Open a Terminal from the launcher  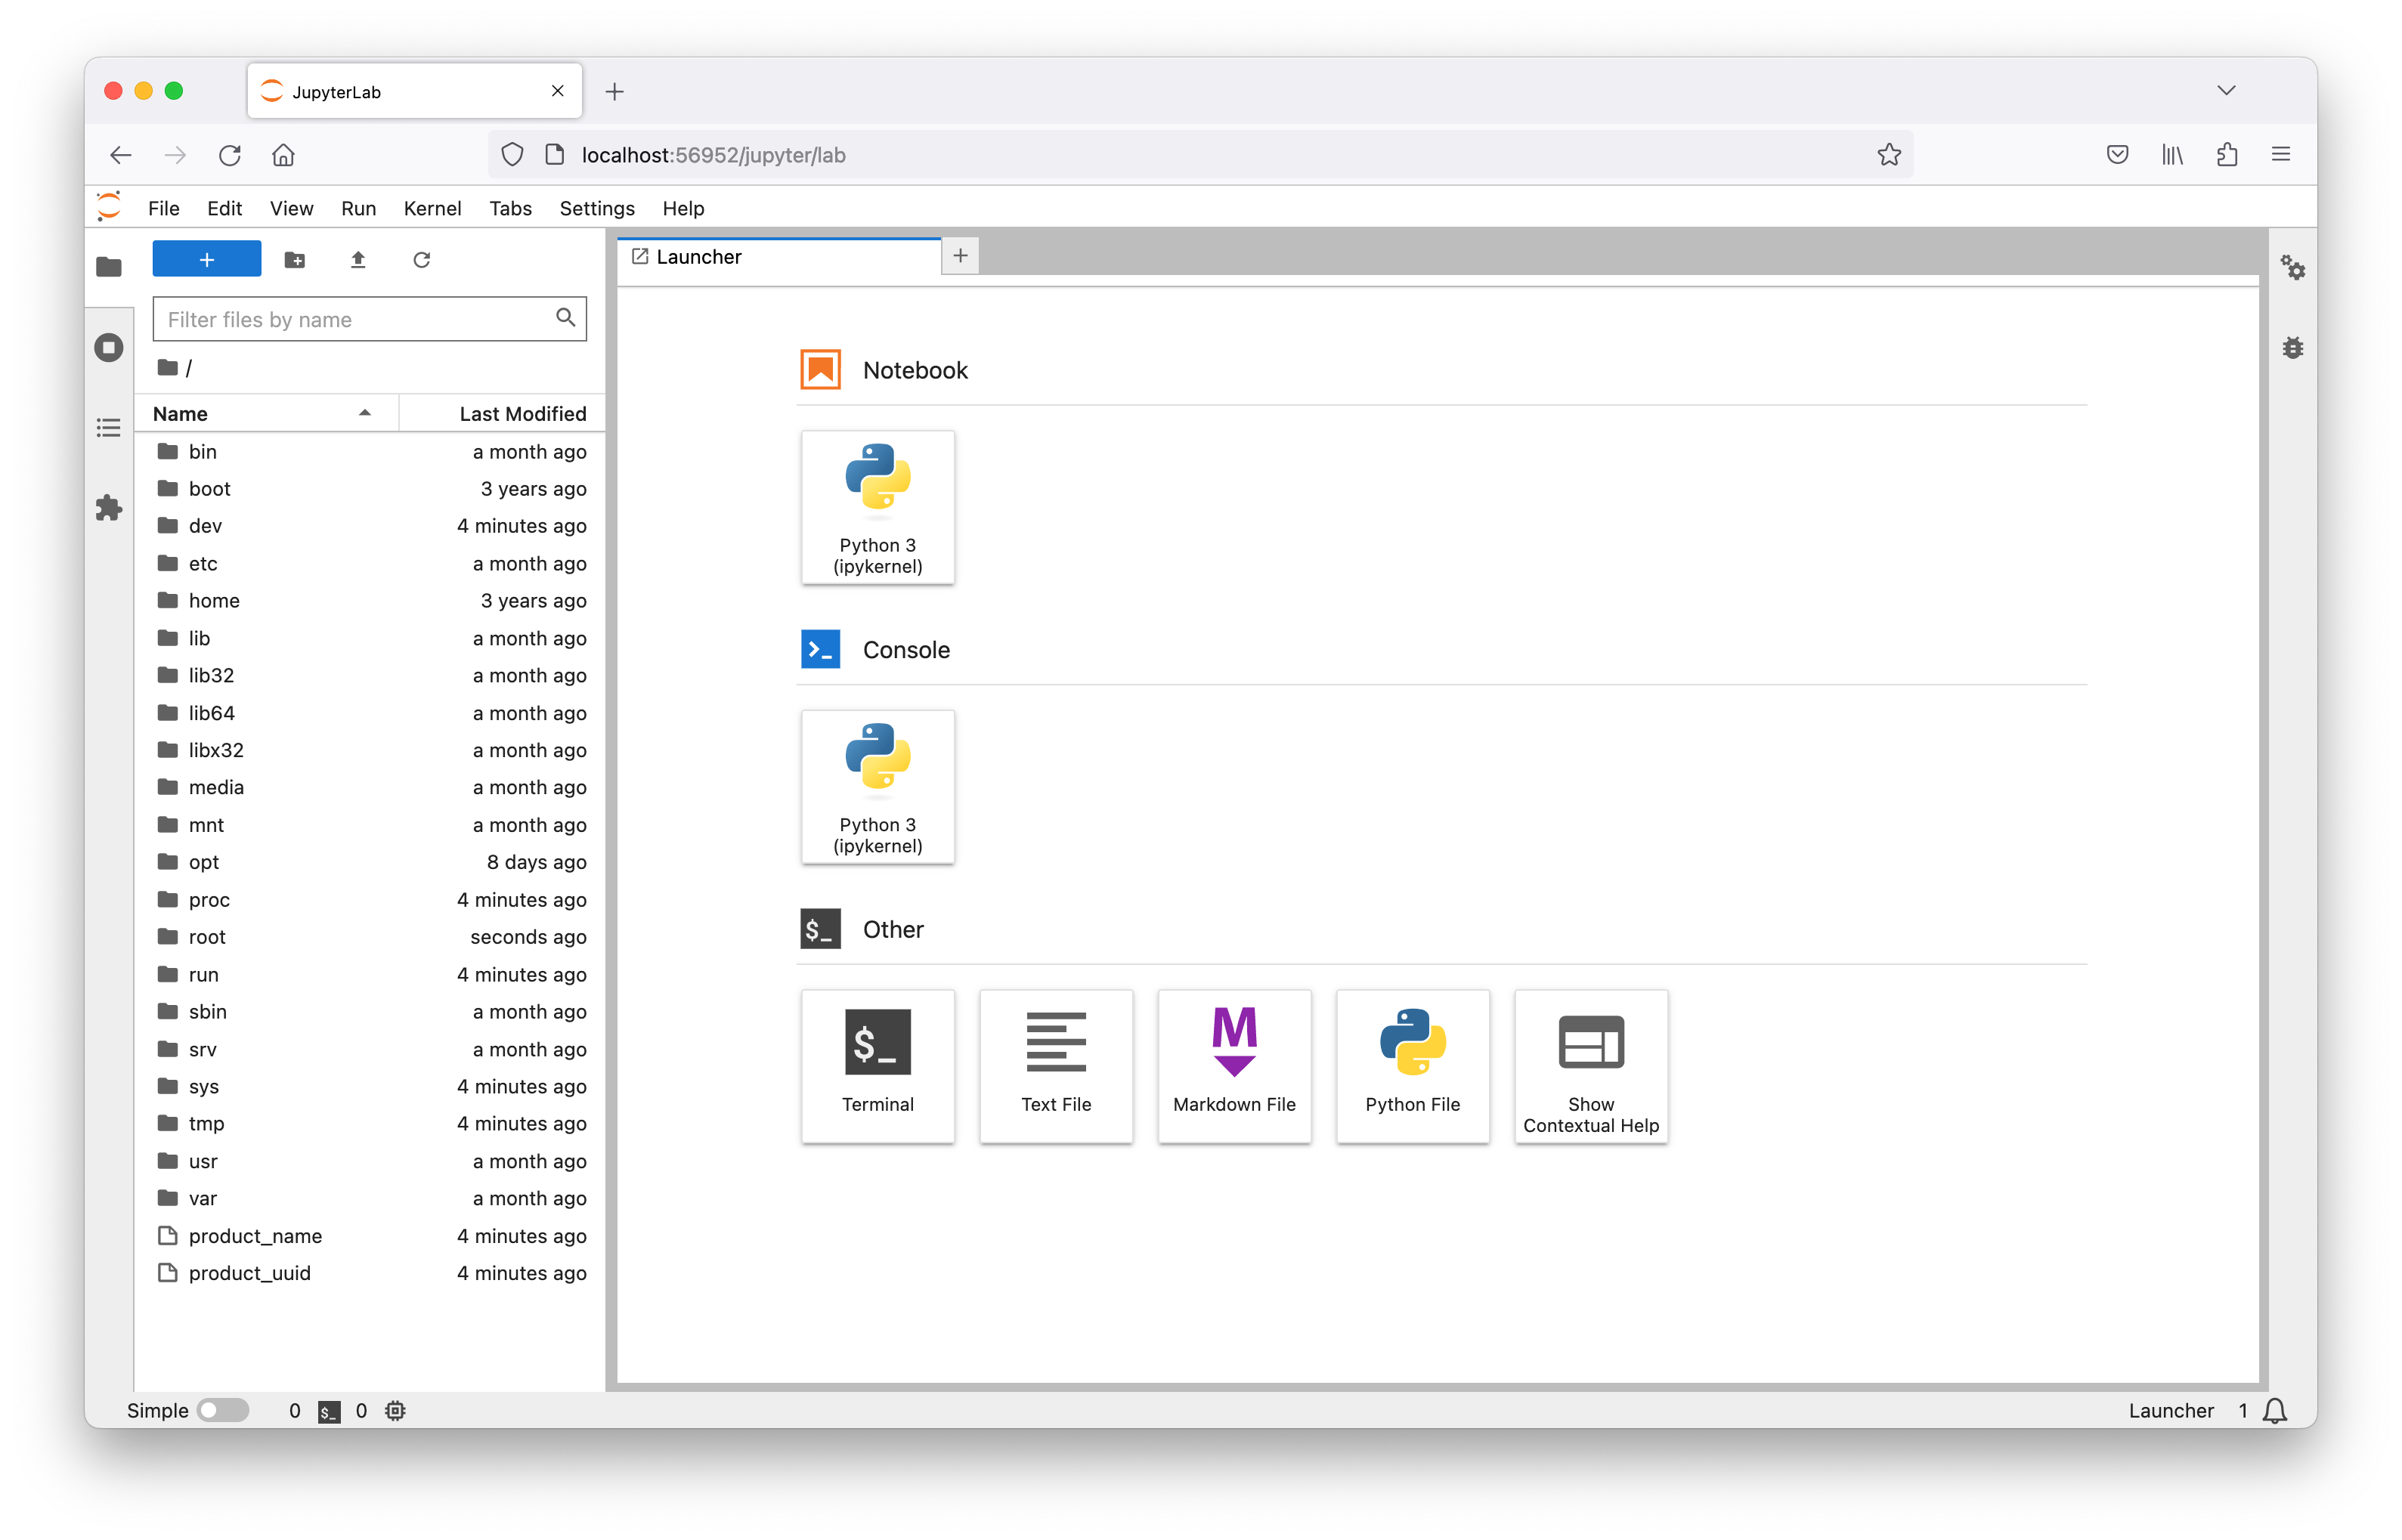[x=877, y=1066]
